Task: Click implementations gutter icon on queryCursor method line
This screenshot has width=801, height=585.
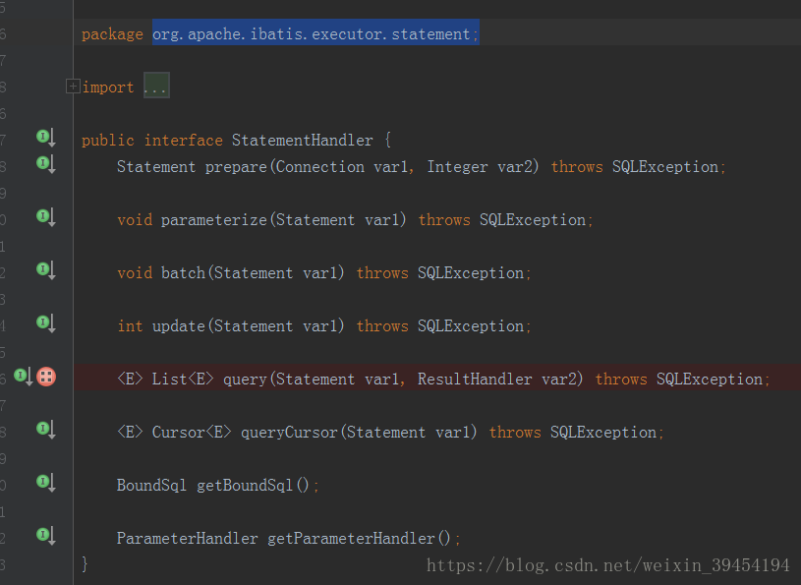Action: [x=45, y=431]
